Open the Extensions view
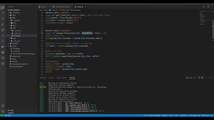 (x=3, y=30)
